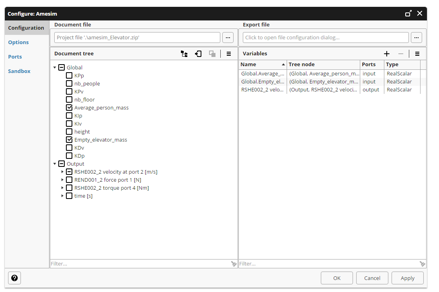This screenshot has width=439, height=292.
Task: Expand RSHE002_2 torque port 4 node
Action: coord(62,188)
